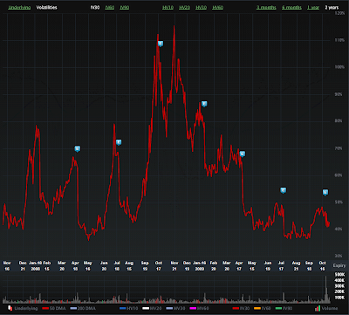Click the 'Oct 17' date axis label
The image size is (349, 315).
pos(158,266)
